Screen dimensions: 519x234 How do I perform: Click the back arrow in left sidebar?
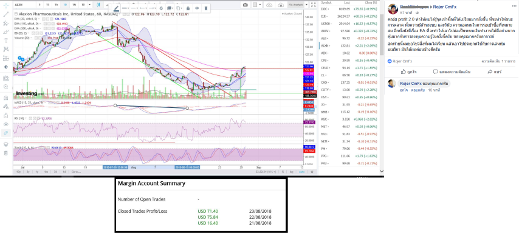(x=5, y=67)
